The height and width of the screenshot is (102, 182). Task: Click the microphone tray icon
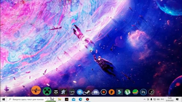click(151, 99)
